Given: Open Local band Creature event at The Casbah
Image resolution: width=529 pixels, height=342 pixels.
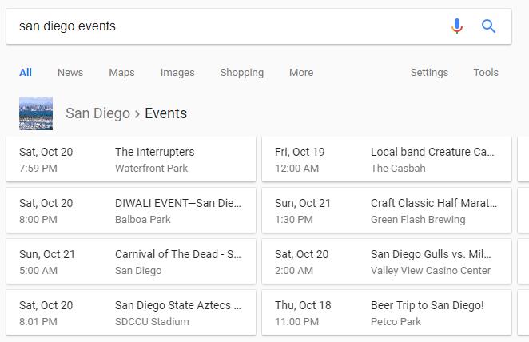Looking at the screenshot, I should click(x=387, y=159).
